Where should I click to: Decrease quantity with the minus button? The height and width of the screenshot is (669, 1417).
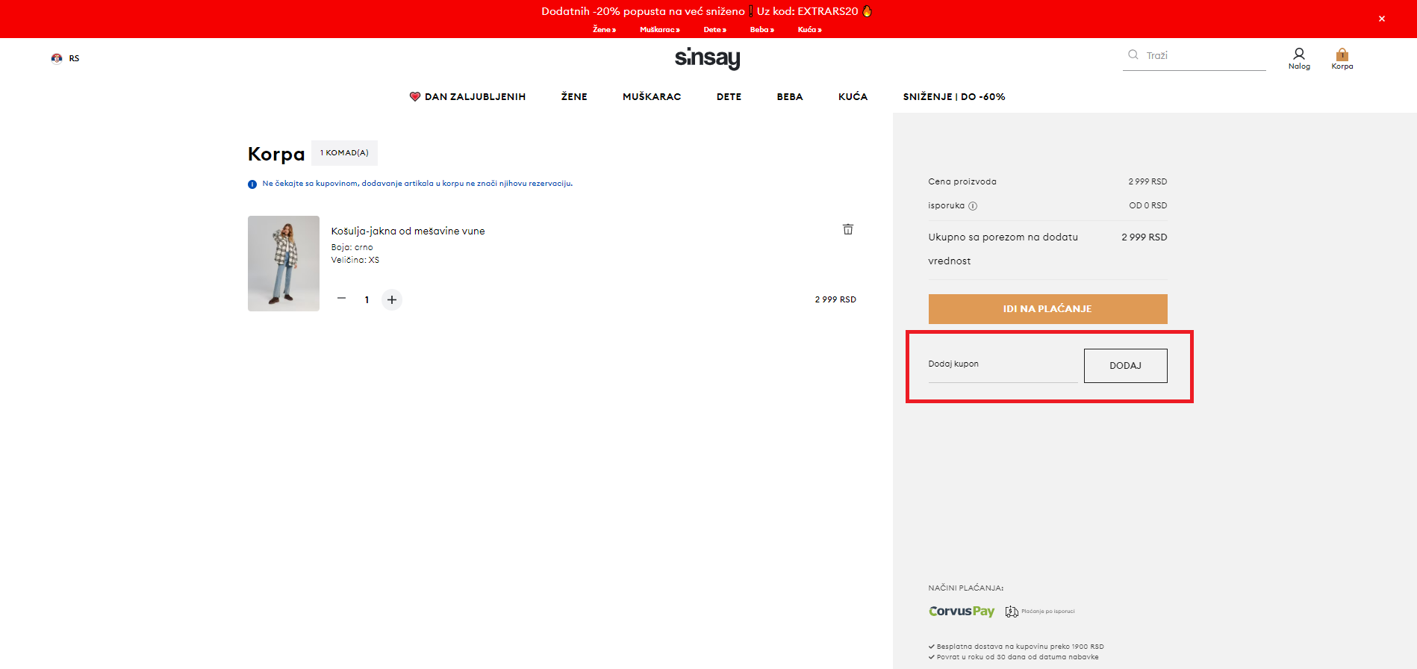[x=341, y=299]
